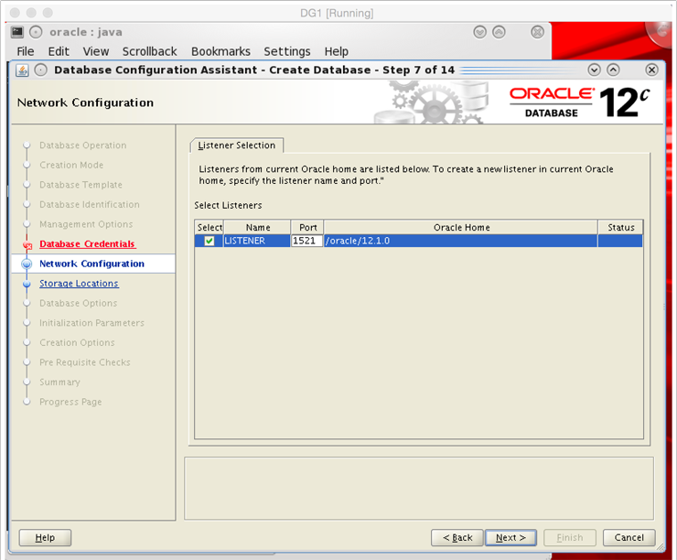
Task: Open the Bookmarks menu
Action: coord(220,51)
